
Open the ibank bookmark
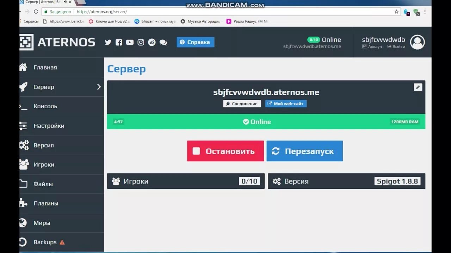[63, 21]
